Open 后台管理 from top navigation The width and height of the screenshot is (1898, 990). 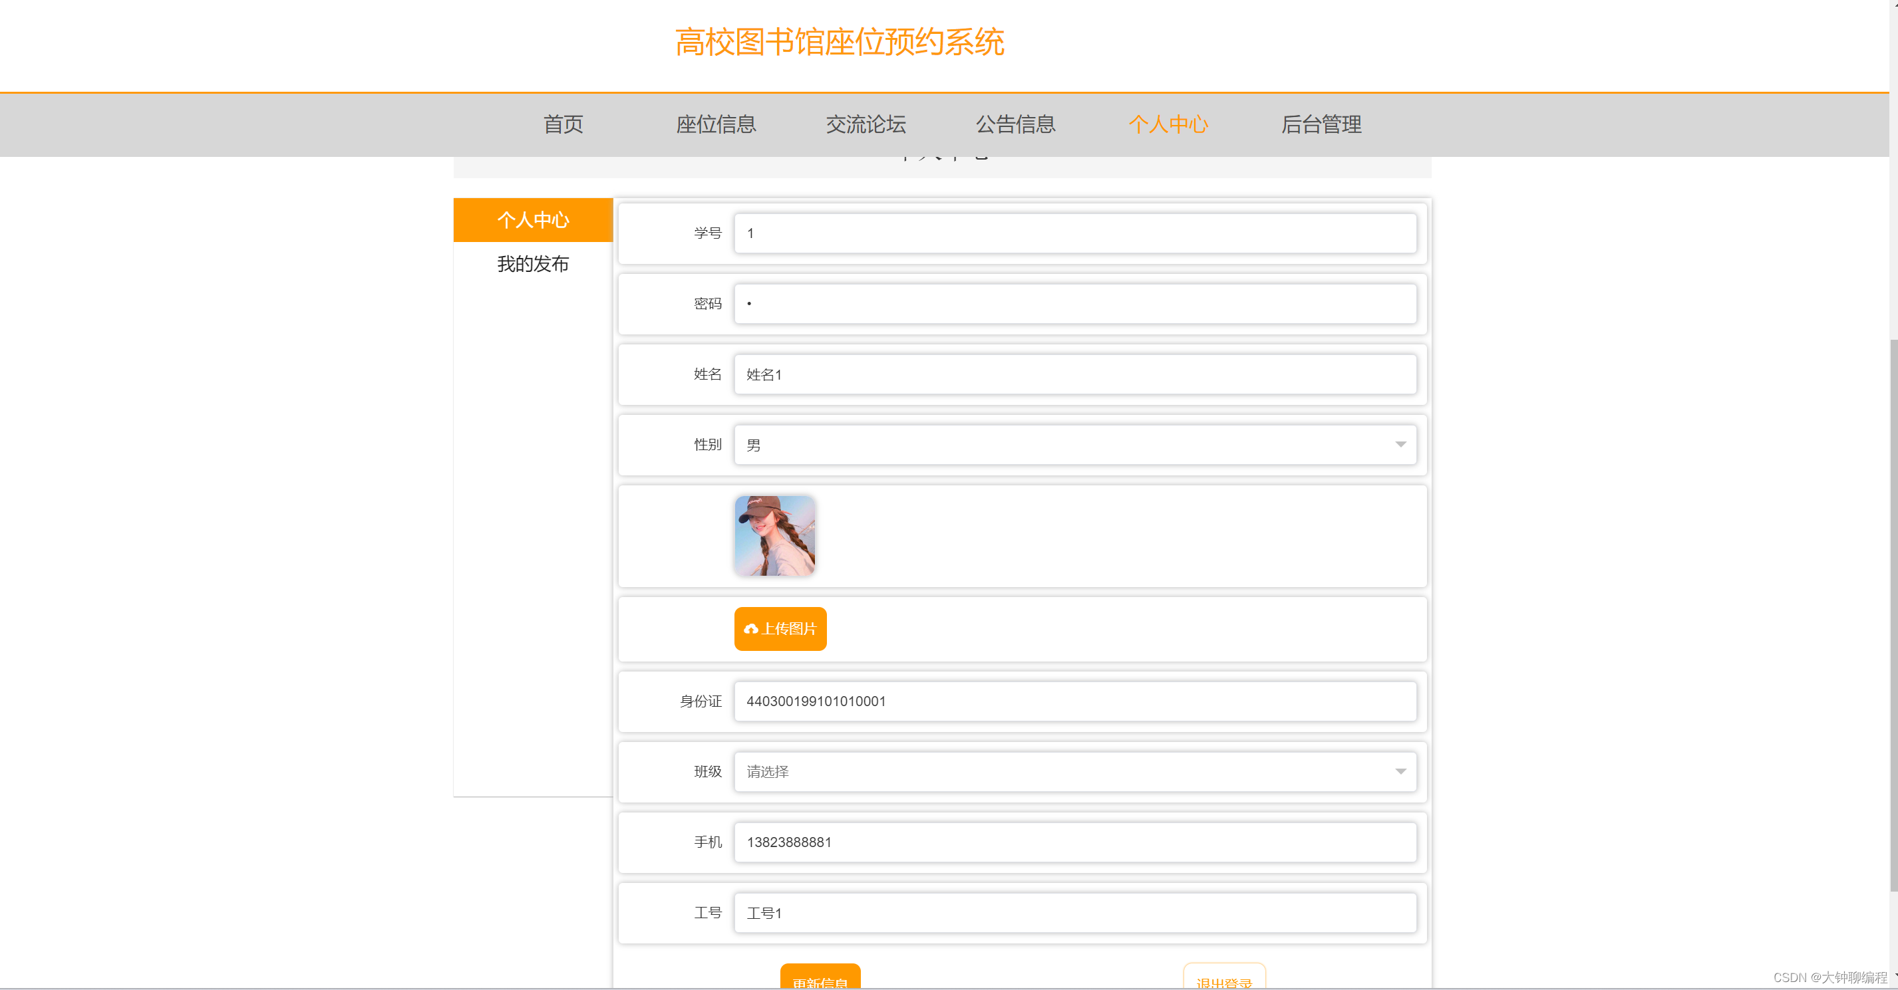tap(1321, 124)
